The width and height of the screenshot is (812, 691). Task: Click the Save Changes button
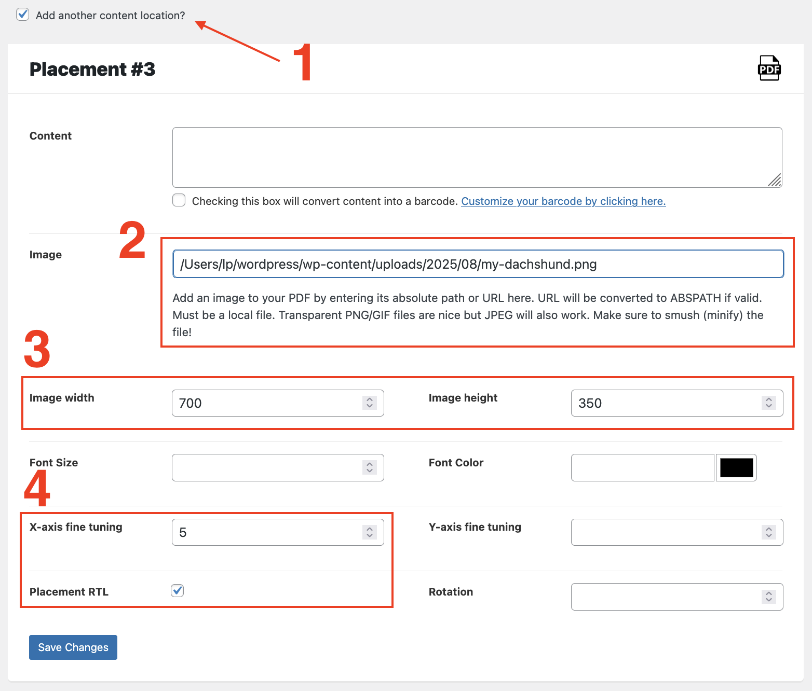pos(73,647)
